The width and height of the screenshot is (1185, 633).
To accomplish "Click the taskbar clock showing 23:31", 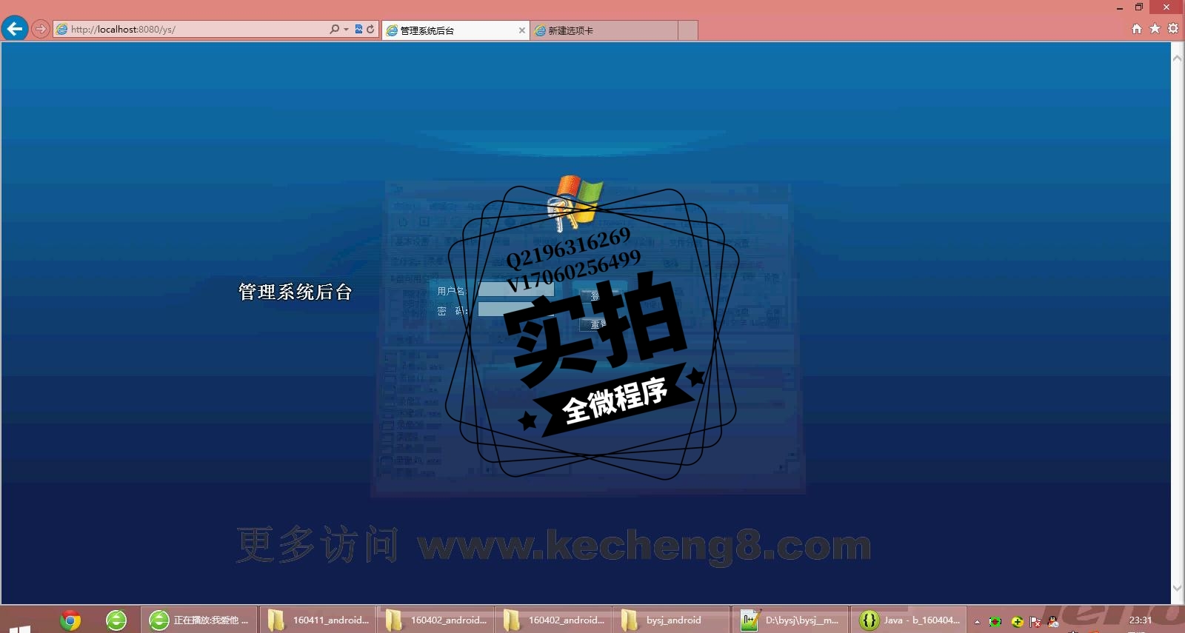I will tap(1141, 620).
